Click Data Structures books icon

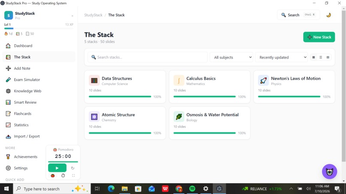point(94,81)
